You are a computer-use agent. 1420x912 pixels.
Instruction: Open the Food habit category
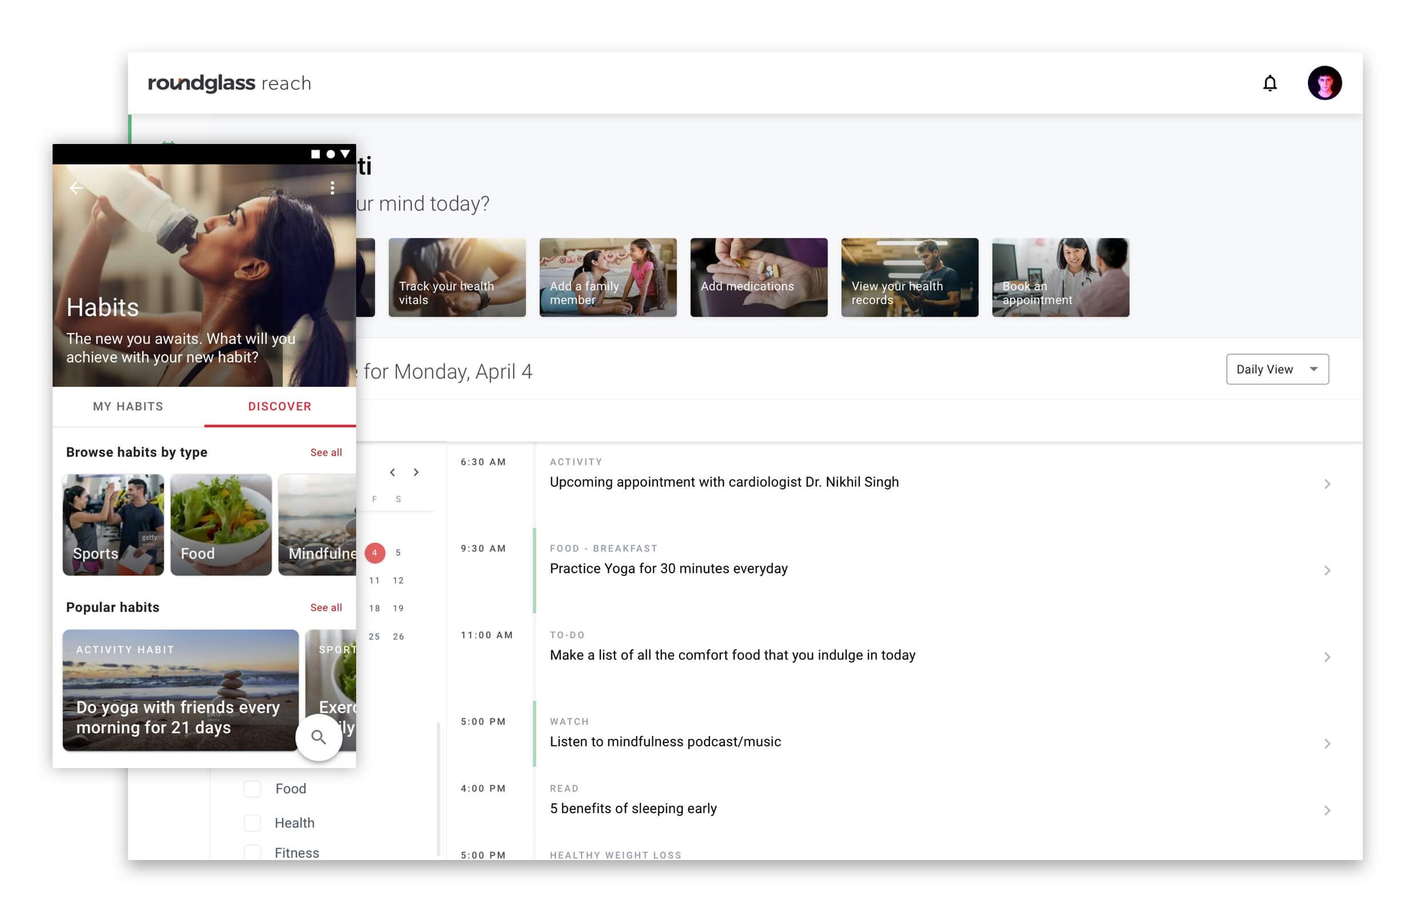pyautogui.click(x=221, y=525)
